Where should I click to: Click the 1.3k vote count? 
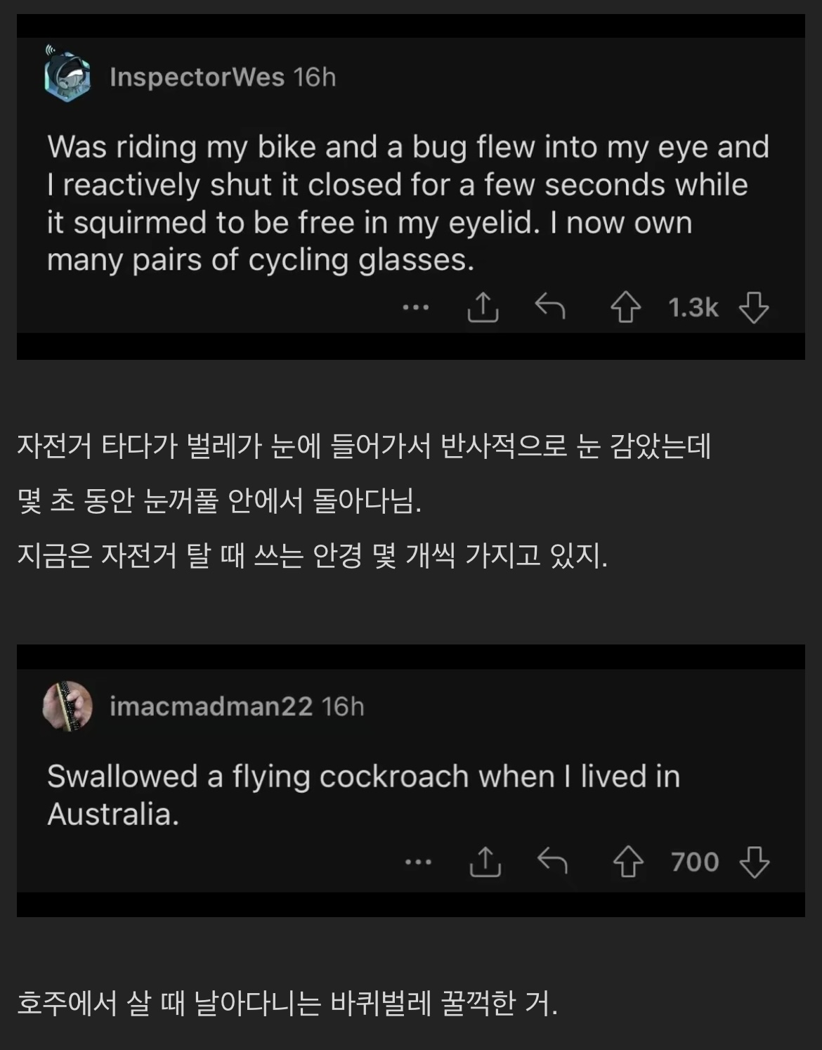[693, 308]
